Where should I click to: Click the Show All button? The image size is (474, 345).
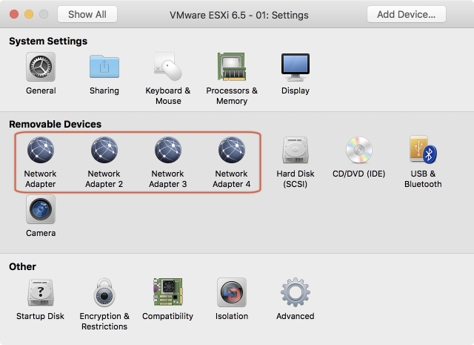[87, 14]
